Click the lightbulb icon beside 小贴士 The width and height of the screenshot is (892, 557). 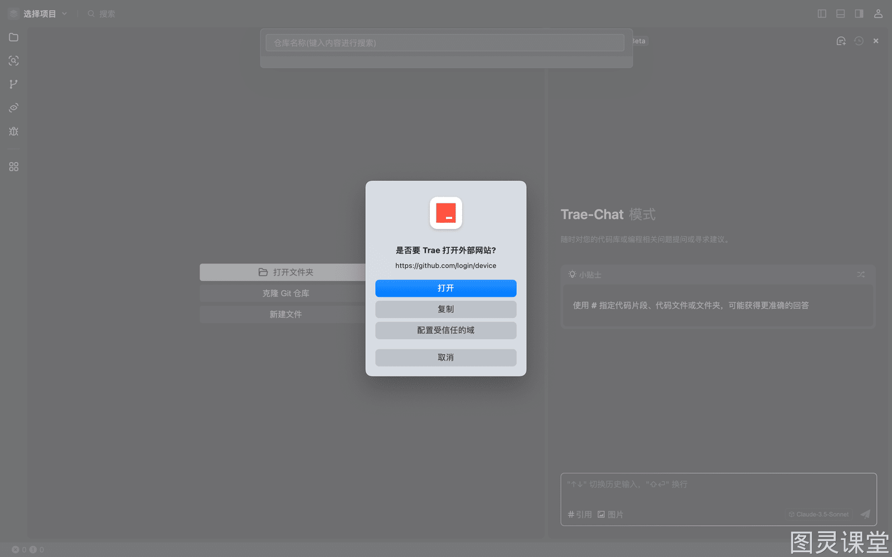click(572, 275)
